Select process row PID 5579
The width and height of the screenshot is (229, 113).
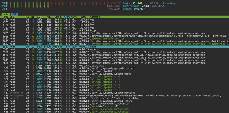[115, 55]
